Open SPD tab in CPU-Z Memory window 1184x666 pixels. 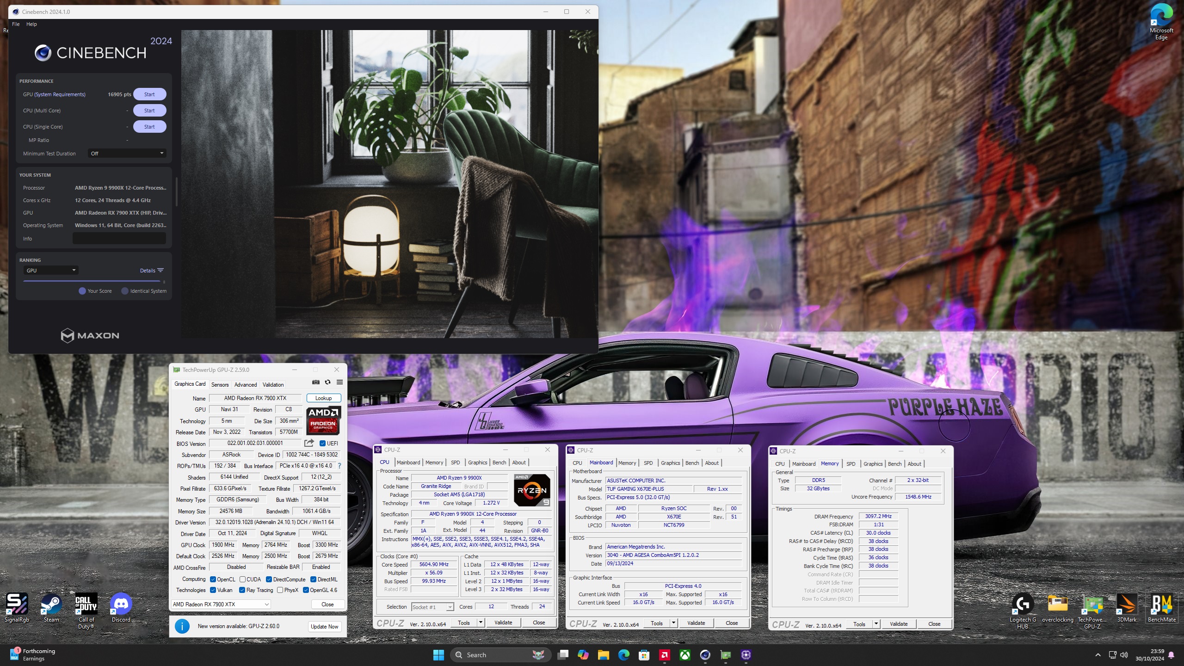[851, 463]
